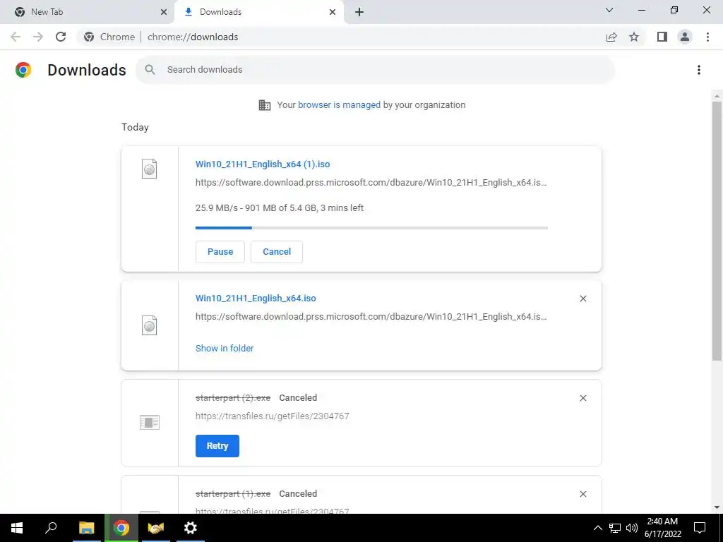The height and width of the screenshot is (542, 723).
Task: Click the completed ISO source URL
Action: pos(371,317)
